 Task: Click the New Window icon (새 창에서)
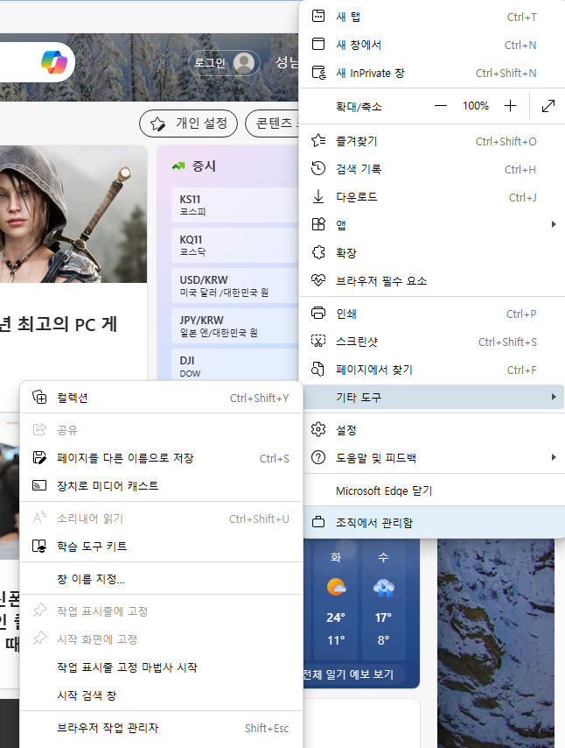[318, 45]
